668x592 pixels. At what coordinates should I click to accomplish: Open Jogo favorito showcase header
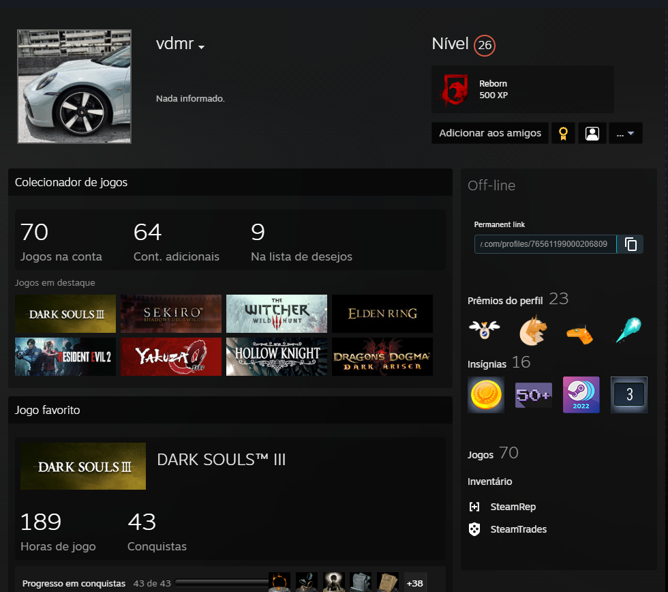tap(230, 410)
